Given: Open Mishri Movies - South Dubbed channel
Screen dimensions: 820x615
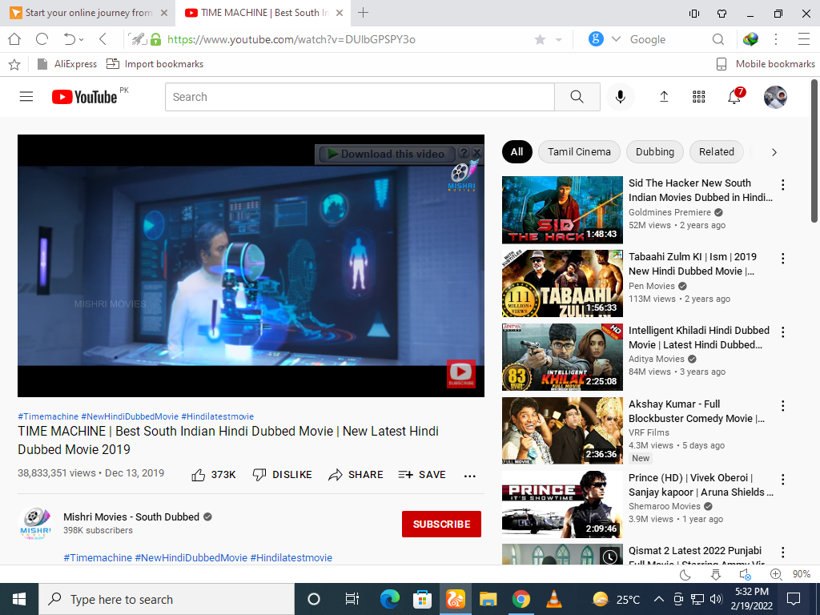Looking at the screenshot, I should pyautogui.click(x=131, y=517).
